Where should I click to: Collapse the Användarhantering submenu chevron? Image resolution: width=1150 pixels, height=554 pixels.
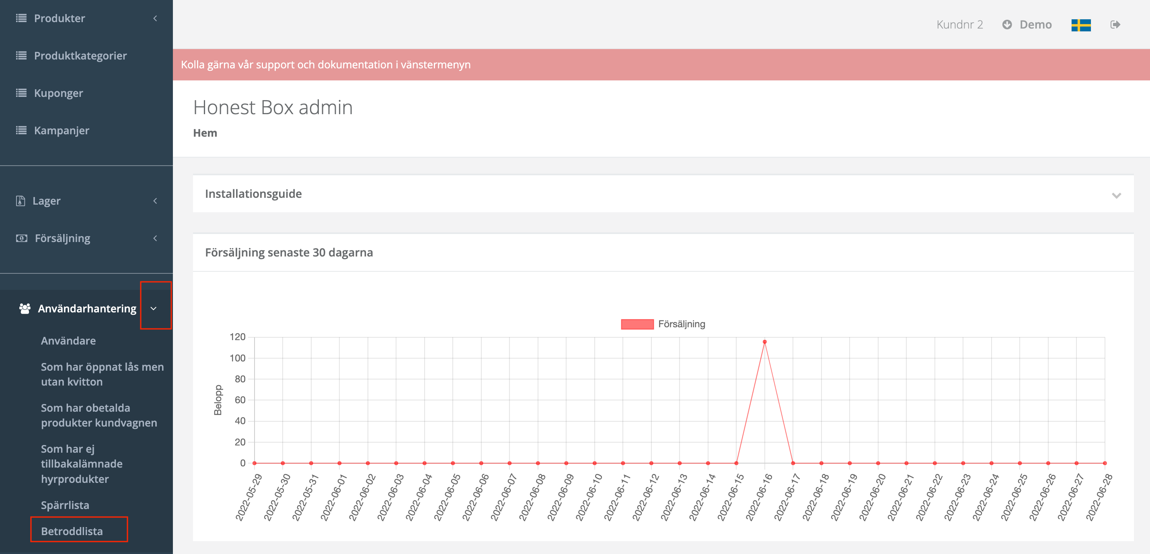tap(154, 308)
